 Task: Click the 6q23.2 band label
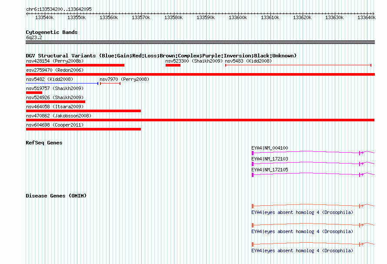click(34, 37)
